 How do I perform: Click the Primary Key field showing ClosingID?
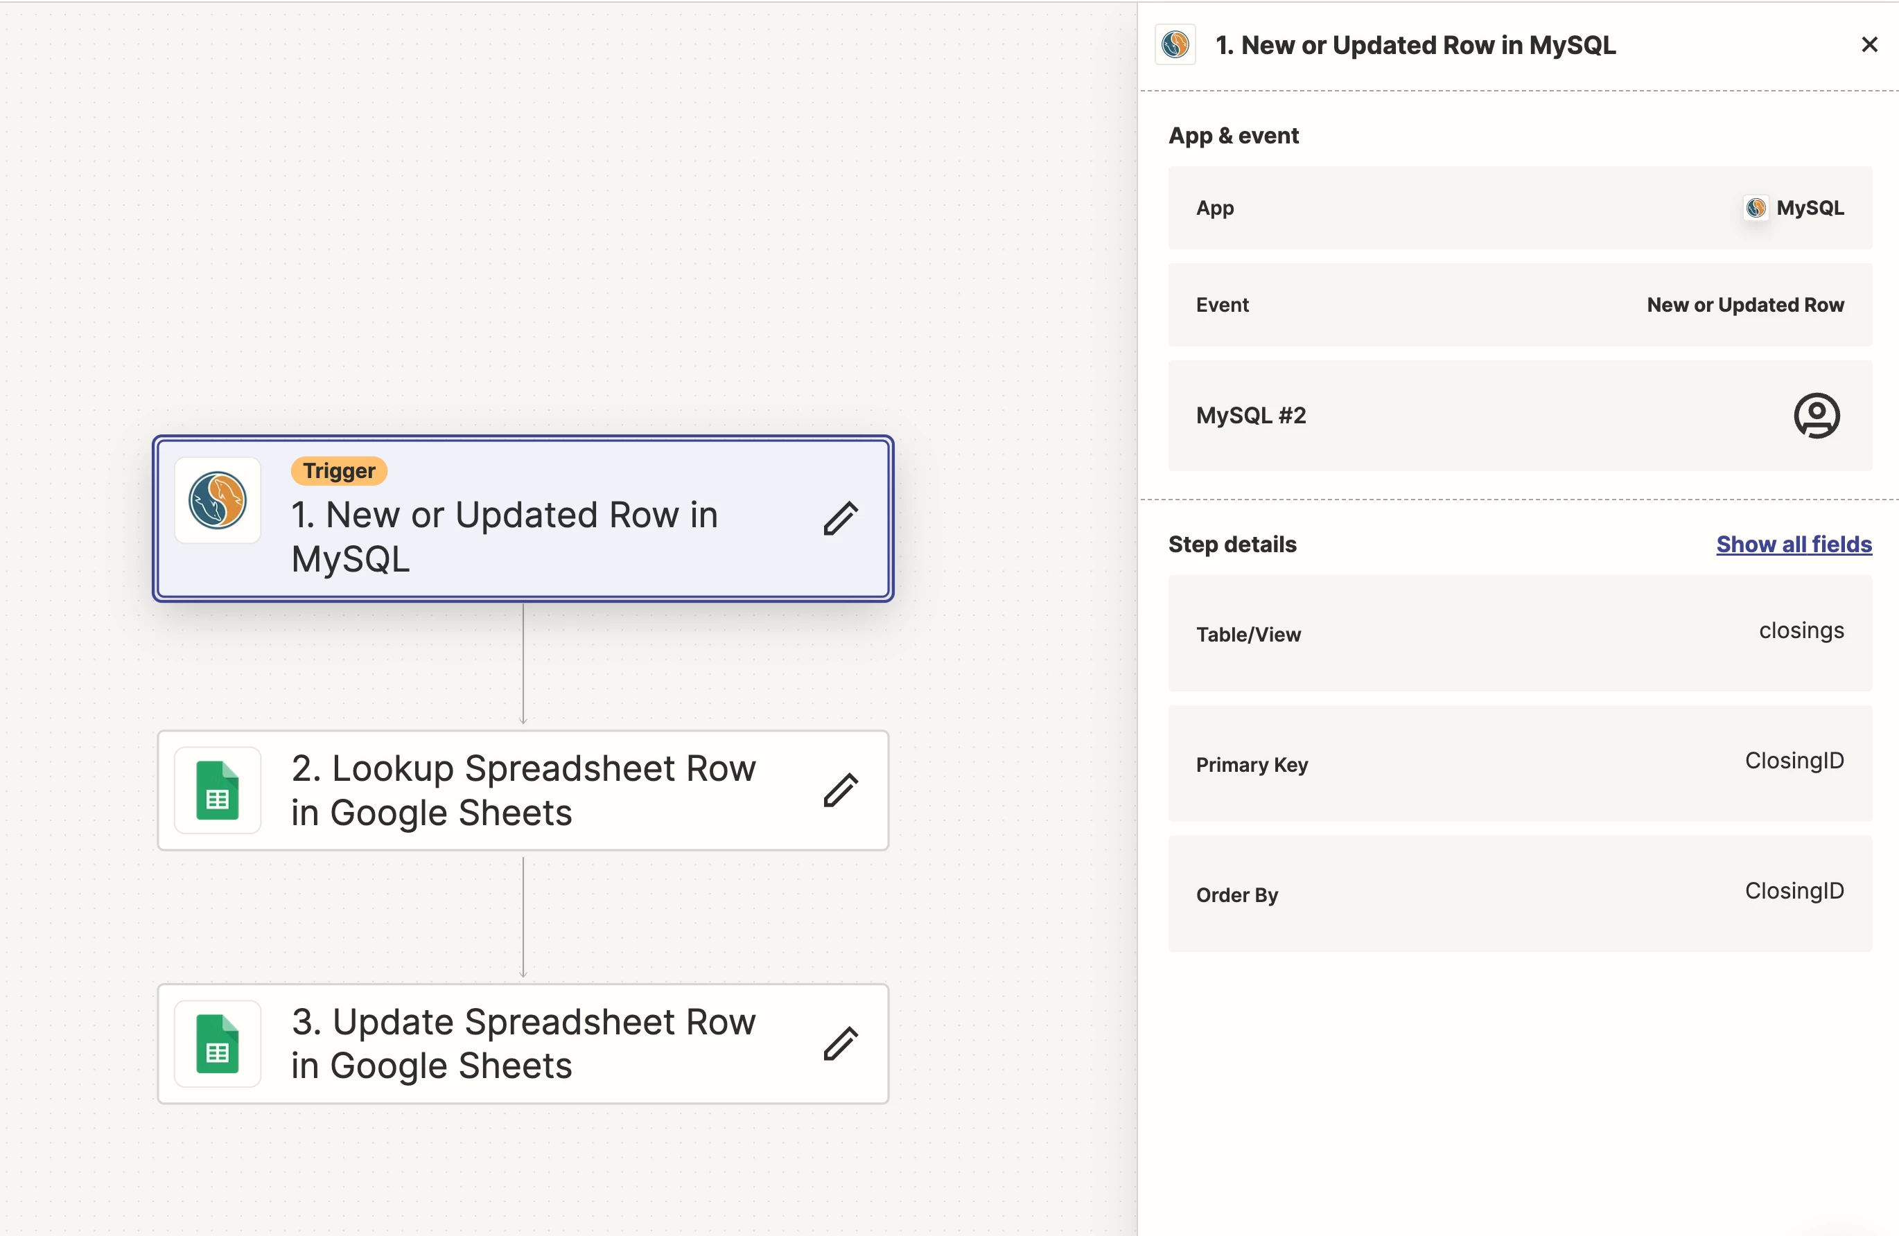1519,763
